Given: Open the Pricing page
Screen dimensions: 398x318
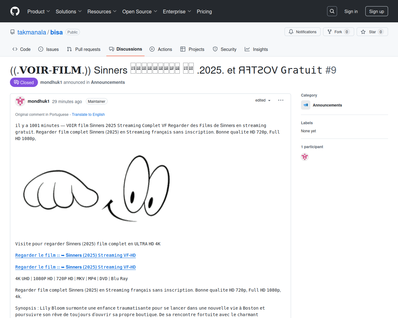Looking at the screenshot, I should click(x=204, y=11).
